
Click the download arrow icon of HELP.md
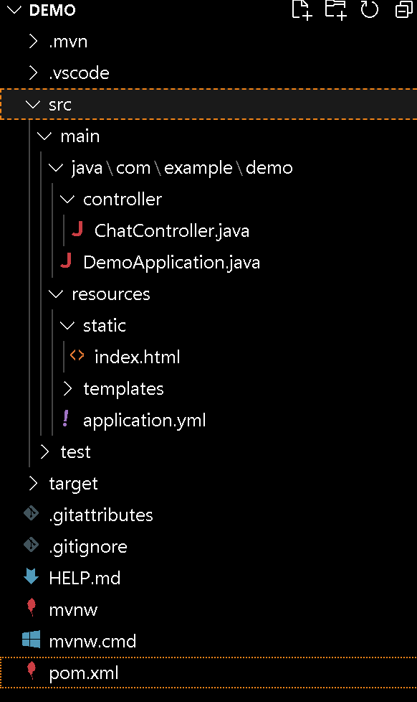click(x=32, y=577)
